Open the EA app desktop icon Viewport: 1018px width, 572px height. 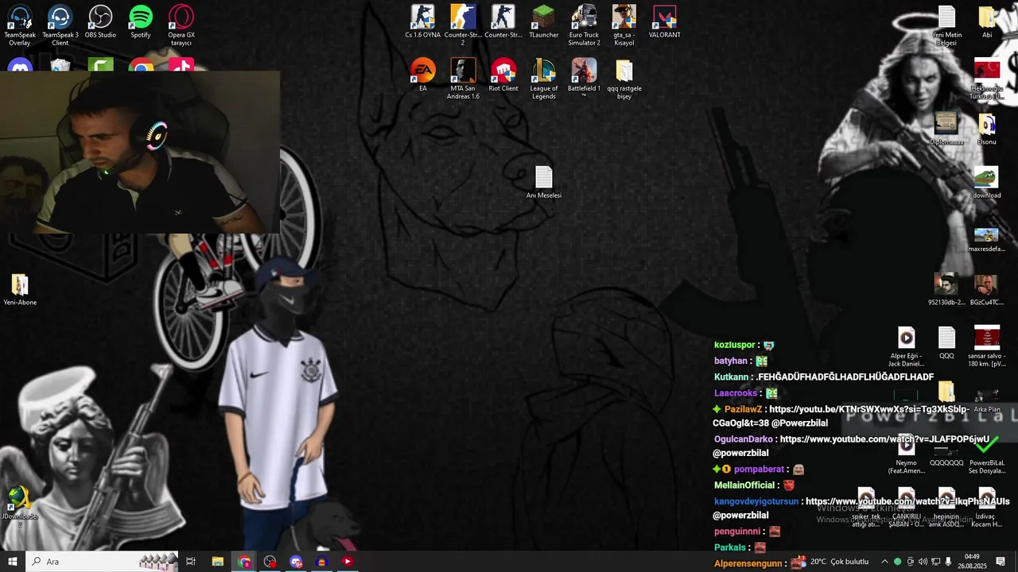point(422,75)
